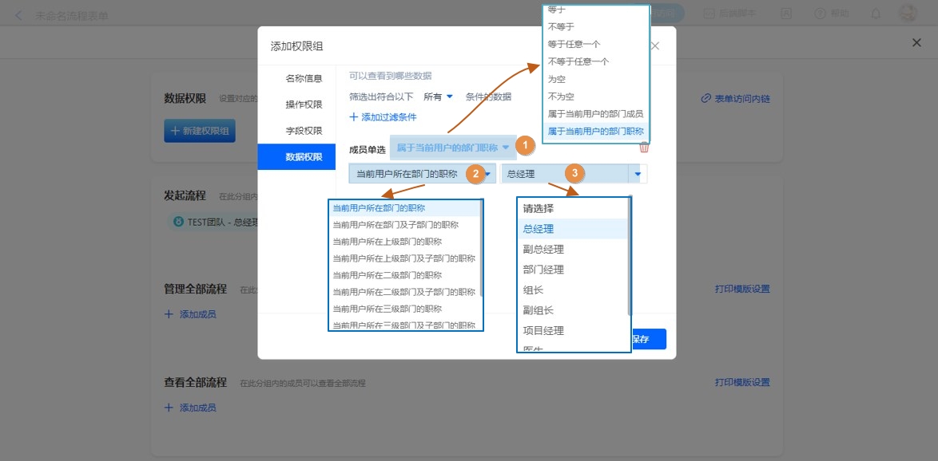The height and width of the screenshot is (461, 938).
Task: Open the 总经理 job title dropdown arrow
Action: tap(637, 174)
